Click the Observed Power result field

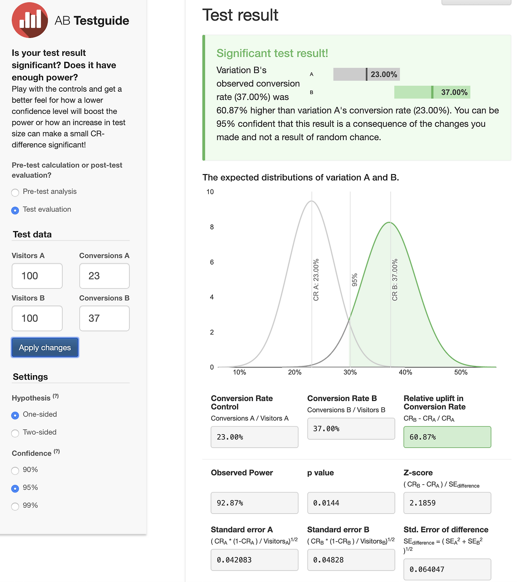pyautogui.click(x=254, y=503)
